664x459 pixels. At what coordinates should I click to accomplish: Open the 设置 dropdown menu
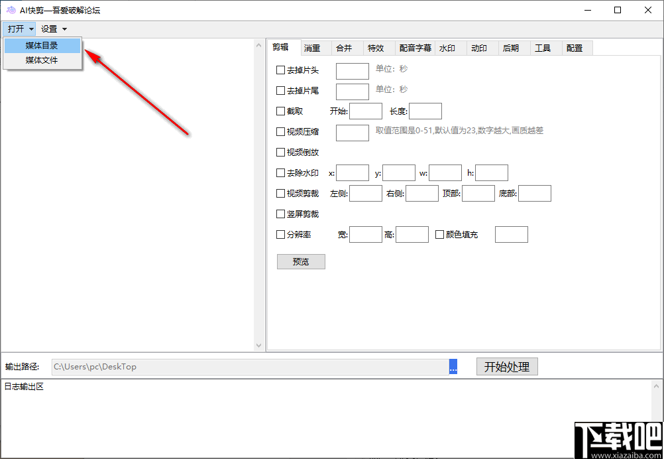click(x=54, y=29)
